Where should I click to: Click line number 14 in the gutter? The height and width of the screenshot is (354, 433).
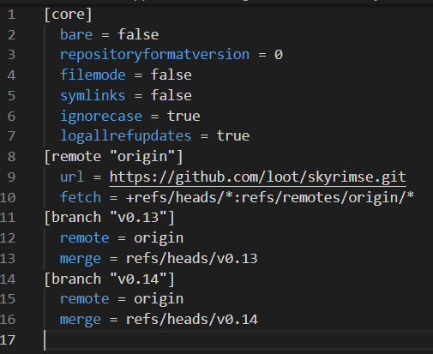8,279
